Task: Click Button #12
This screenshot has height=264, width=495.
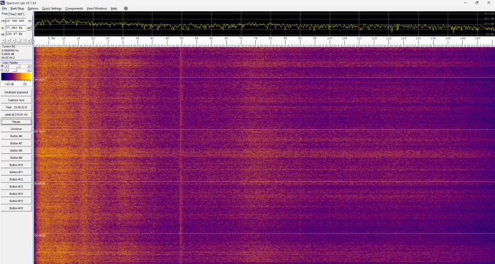Action: (x=16, y=179)
